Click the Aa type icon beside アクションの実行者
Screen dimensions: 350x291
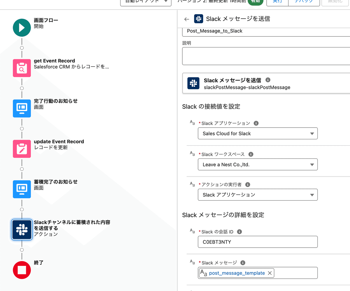pos(192,184)
